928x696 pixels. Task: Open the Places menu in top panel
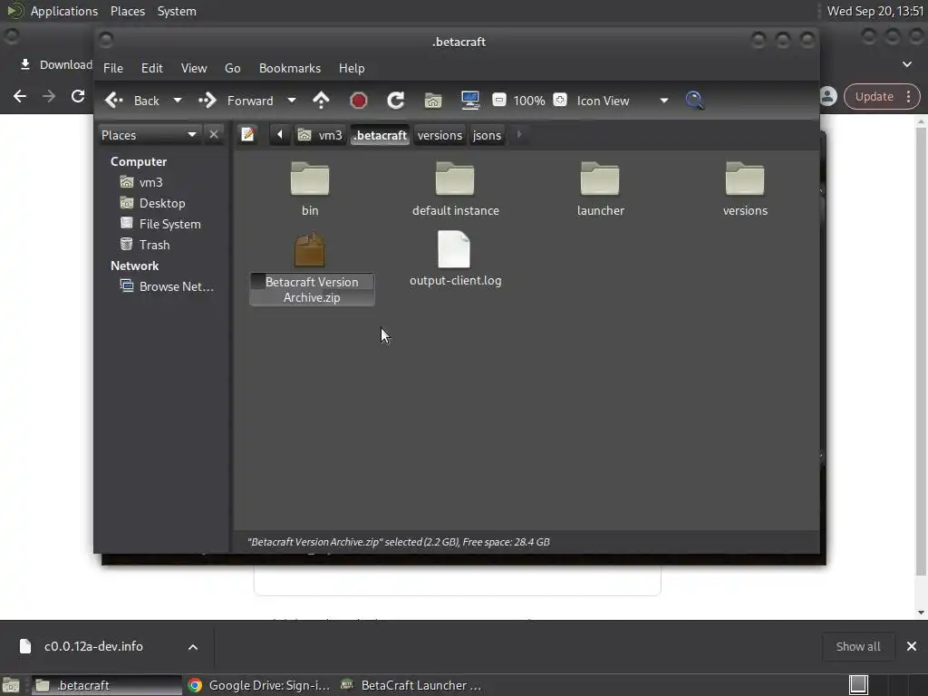click(128, 11)
